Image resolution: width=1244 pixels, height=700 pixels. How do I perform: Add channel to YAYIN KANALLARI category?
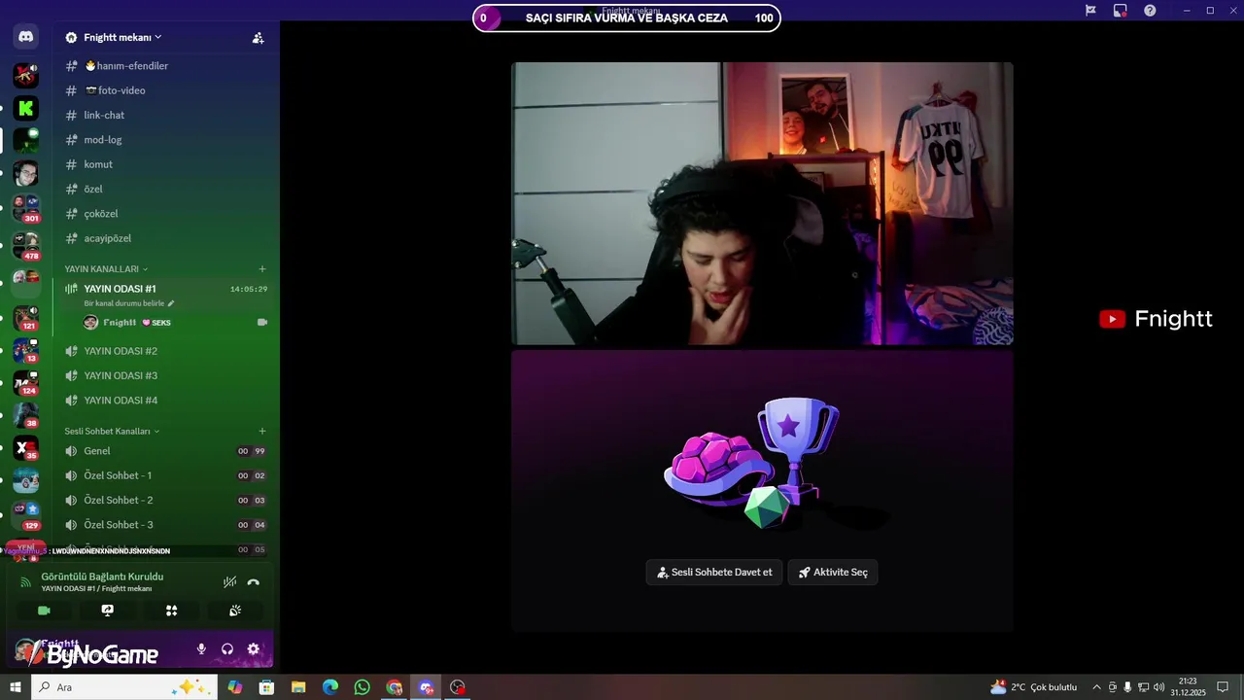262,269
